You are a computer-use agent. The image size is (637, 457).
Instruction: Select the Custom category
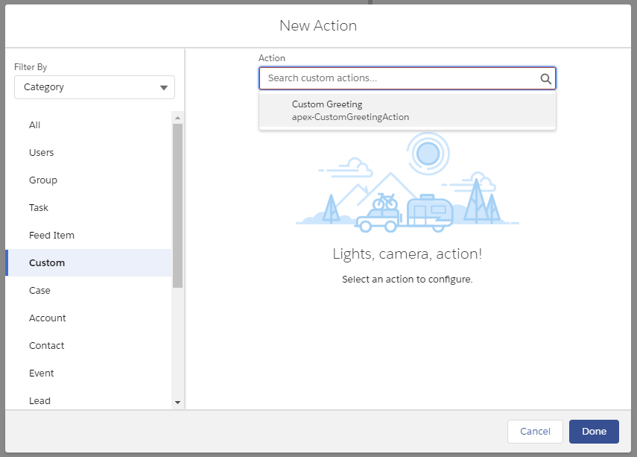47,262
